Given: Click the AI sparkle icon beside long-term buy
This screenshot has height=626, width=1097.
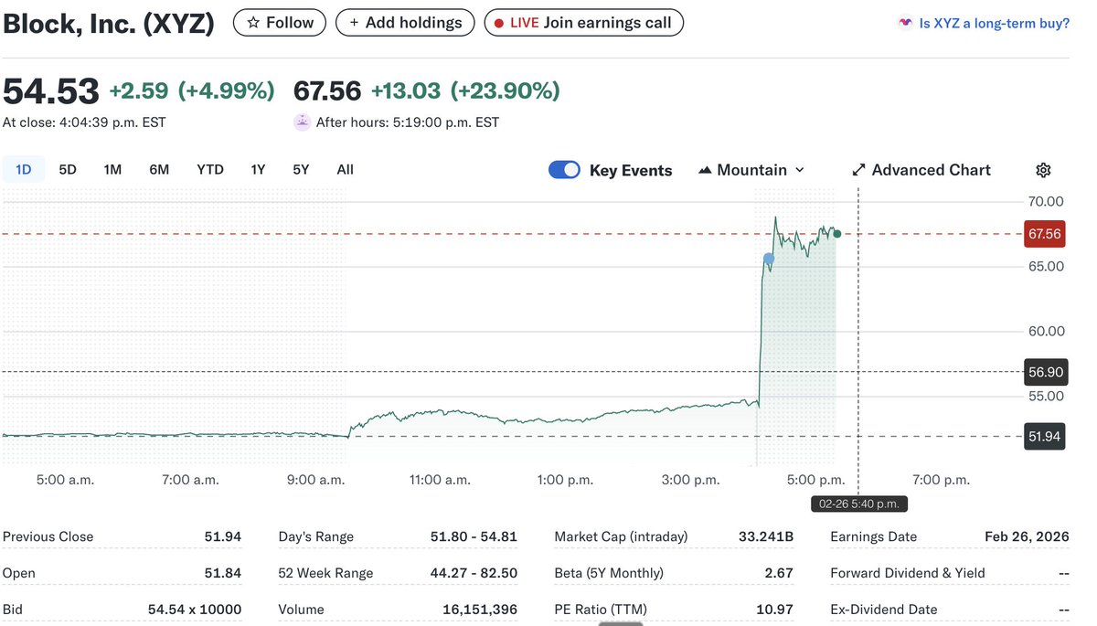Looking at the screenshot, I should click(x=905, y=23).
